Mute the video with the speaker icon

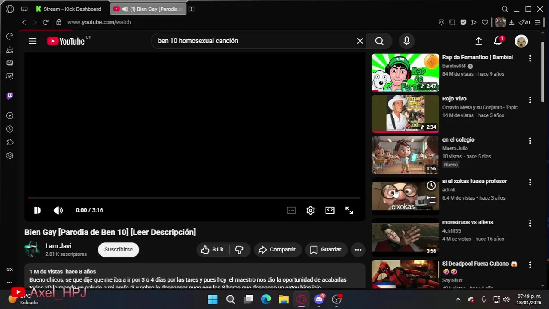click(58, 210)
